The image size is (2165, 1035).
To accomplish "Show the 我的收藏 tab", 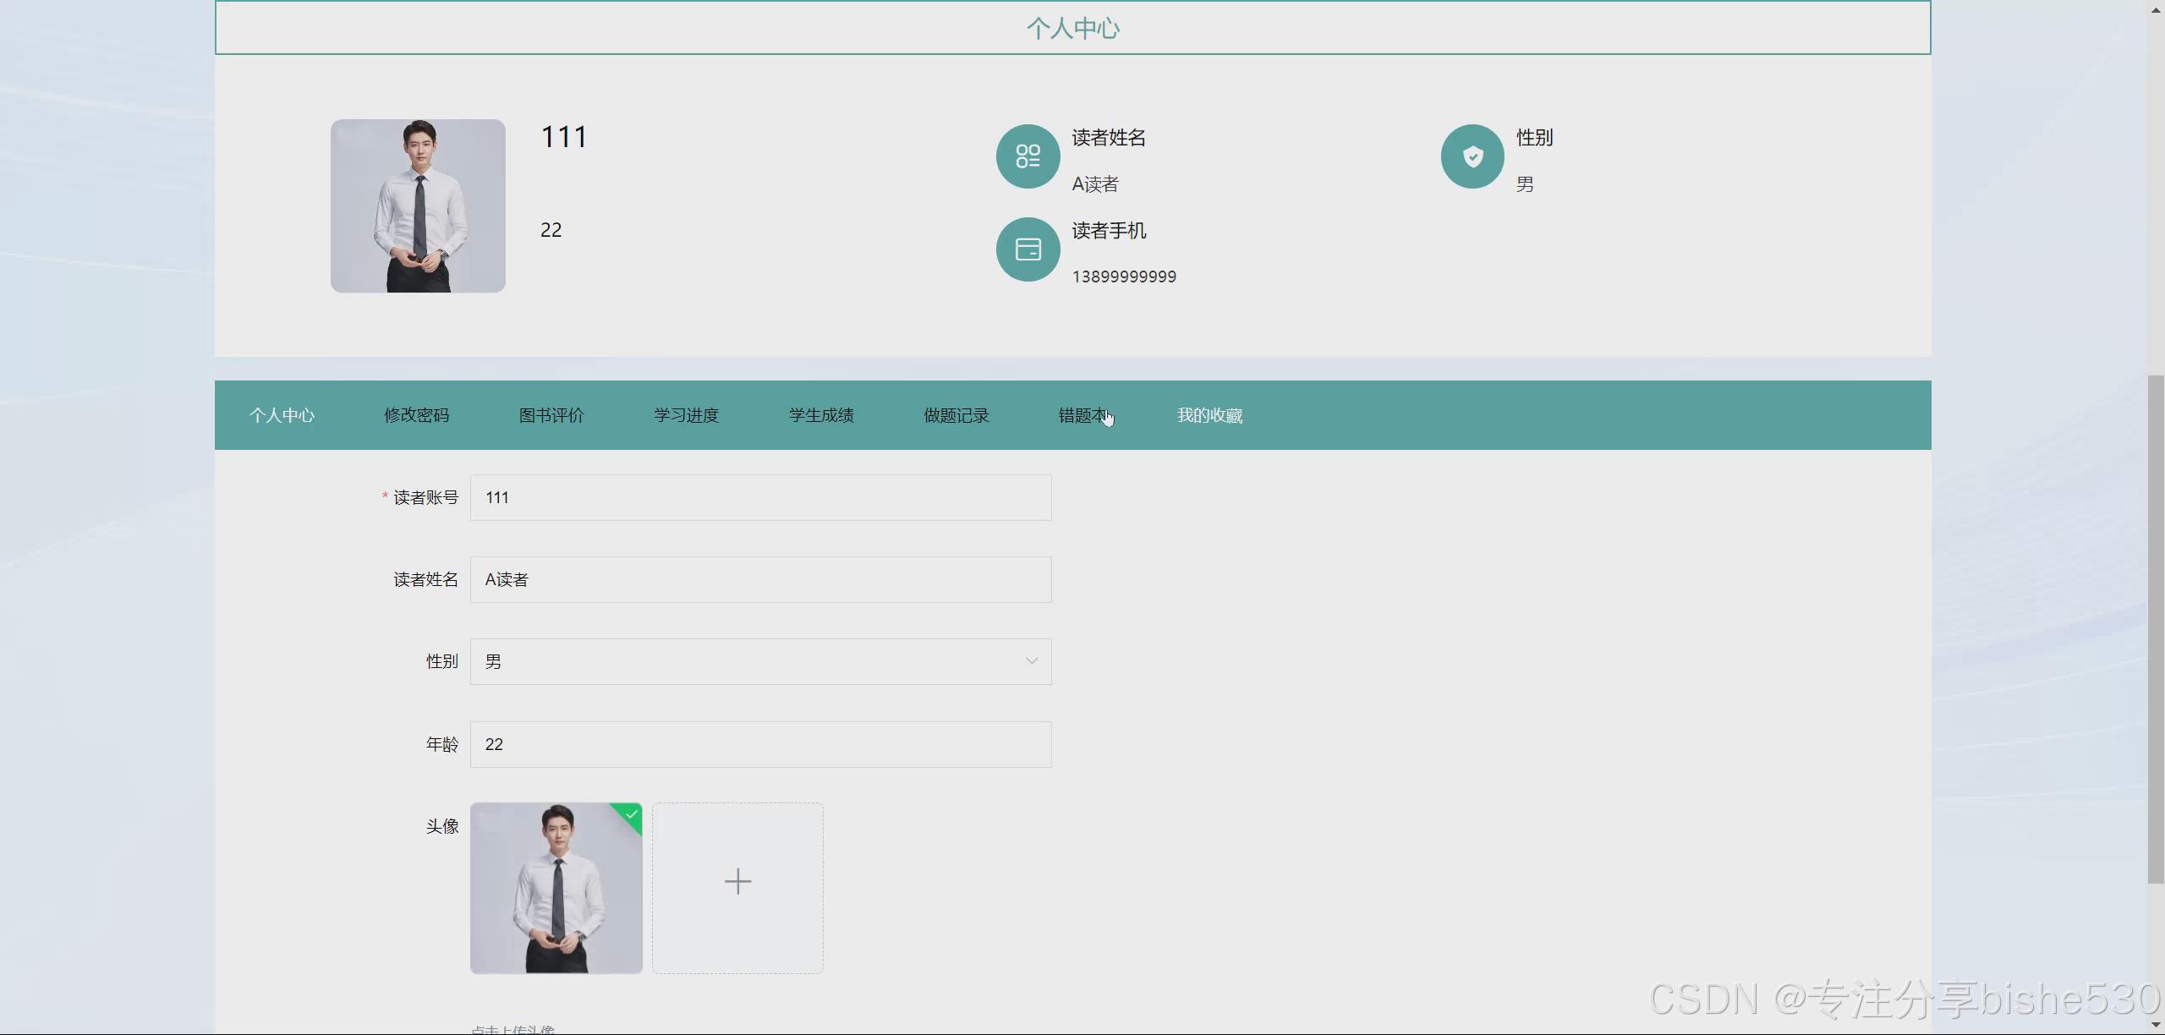I will (1209, 415).
